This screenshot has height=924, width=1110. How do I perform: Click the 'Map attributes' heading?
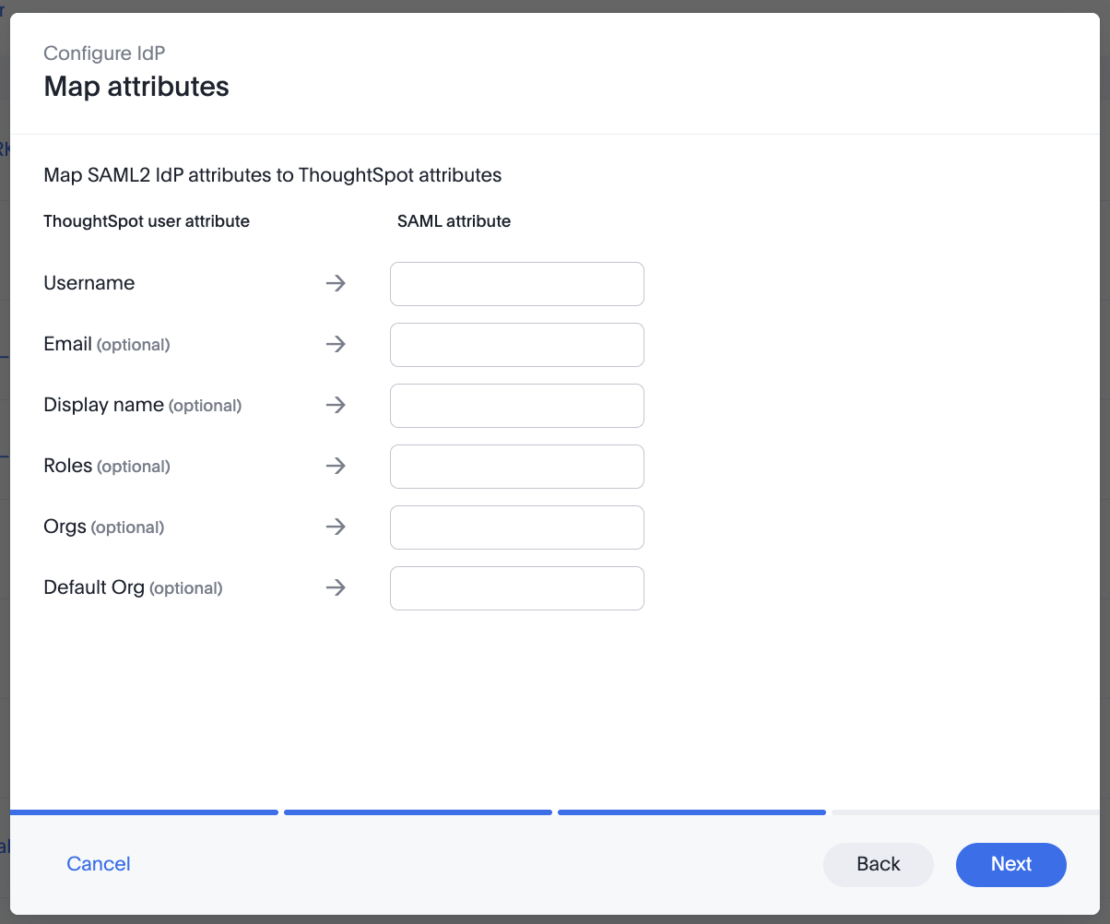click(136, 87)
